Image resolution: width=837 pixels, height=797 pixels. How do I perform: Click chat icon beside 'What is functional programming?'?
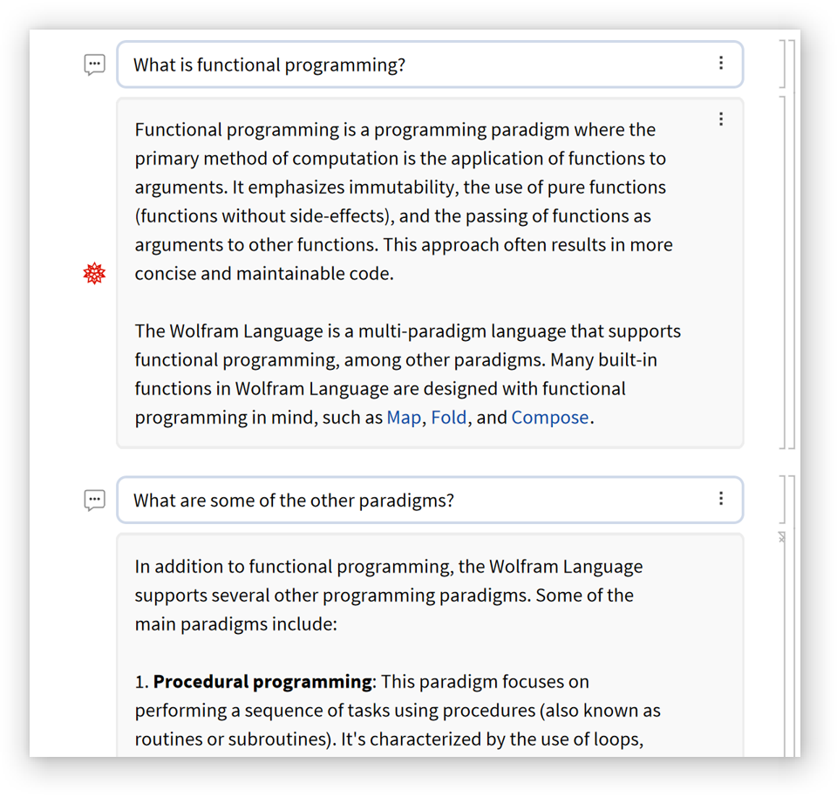pos(95,65)
